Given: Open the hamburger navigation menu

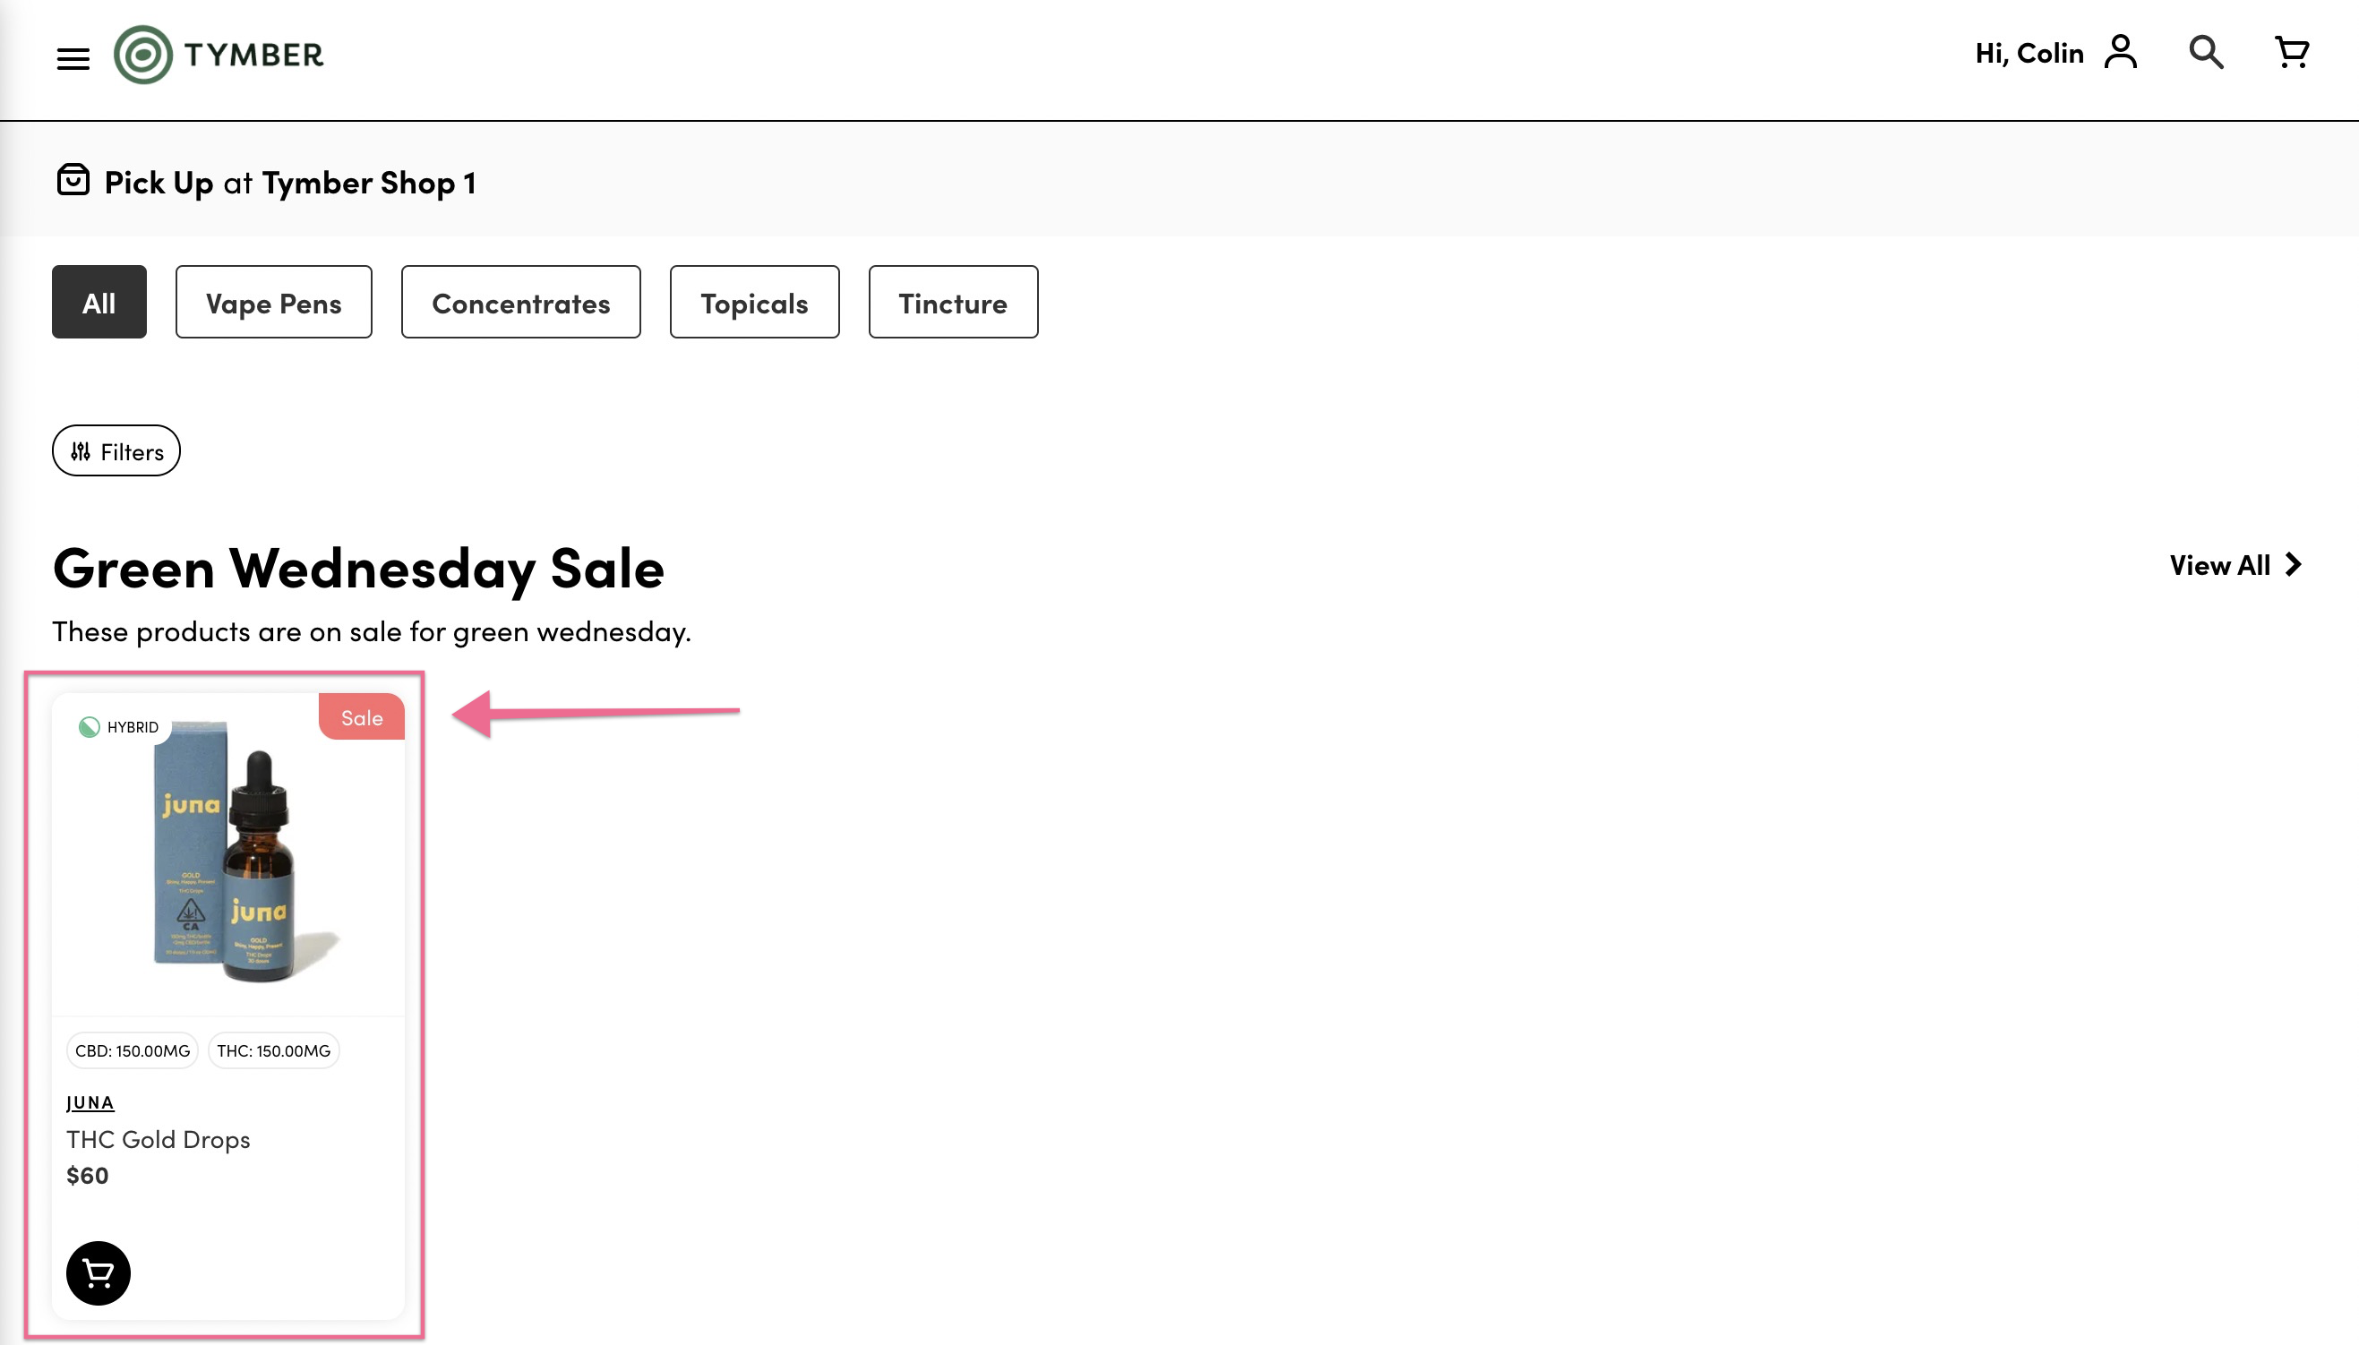Looking at the screenshot, I should pyautogui.click(x=73, y=59).
